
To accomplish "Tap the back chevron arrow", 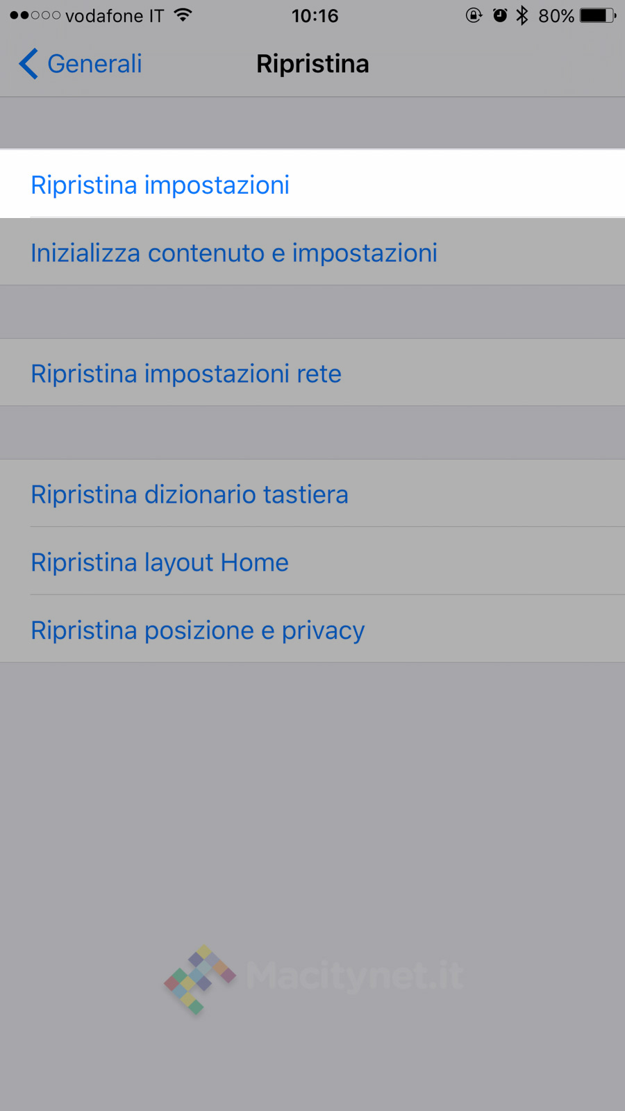I will (28, 64).
